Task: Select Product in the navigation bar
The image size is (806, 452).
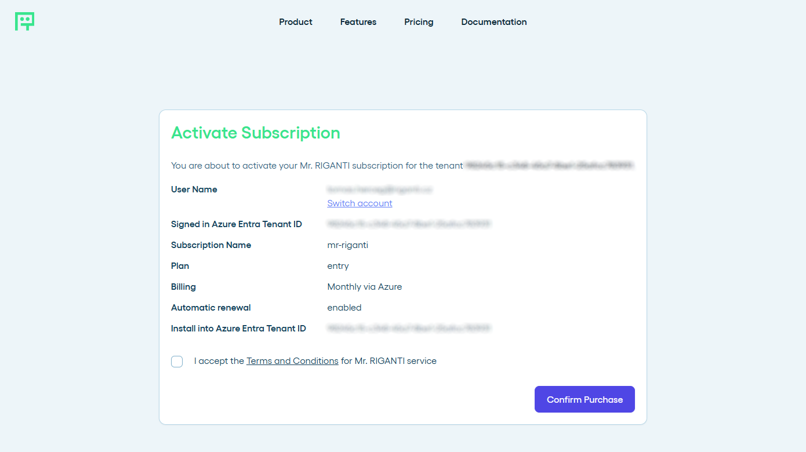Action: tap(295, 22)
